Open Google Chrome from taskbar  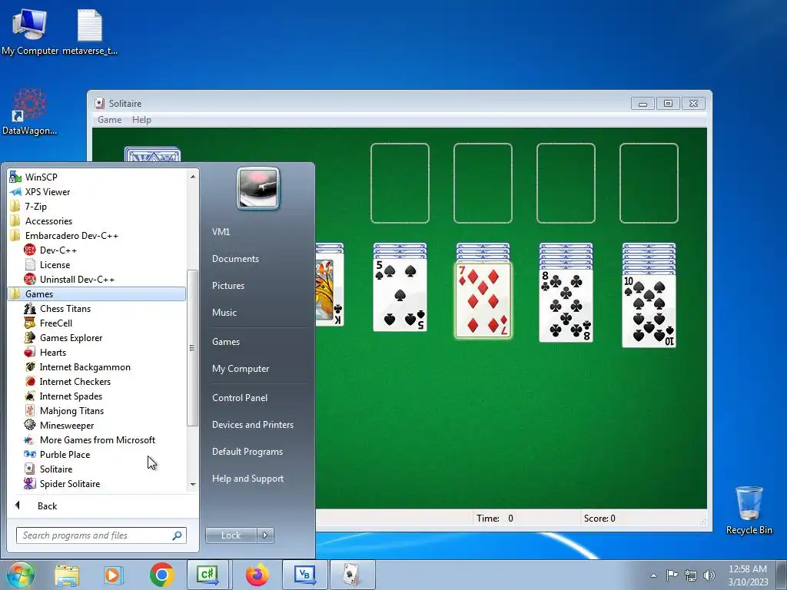(161, 575)
